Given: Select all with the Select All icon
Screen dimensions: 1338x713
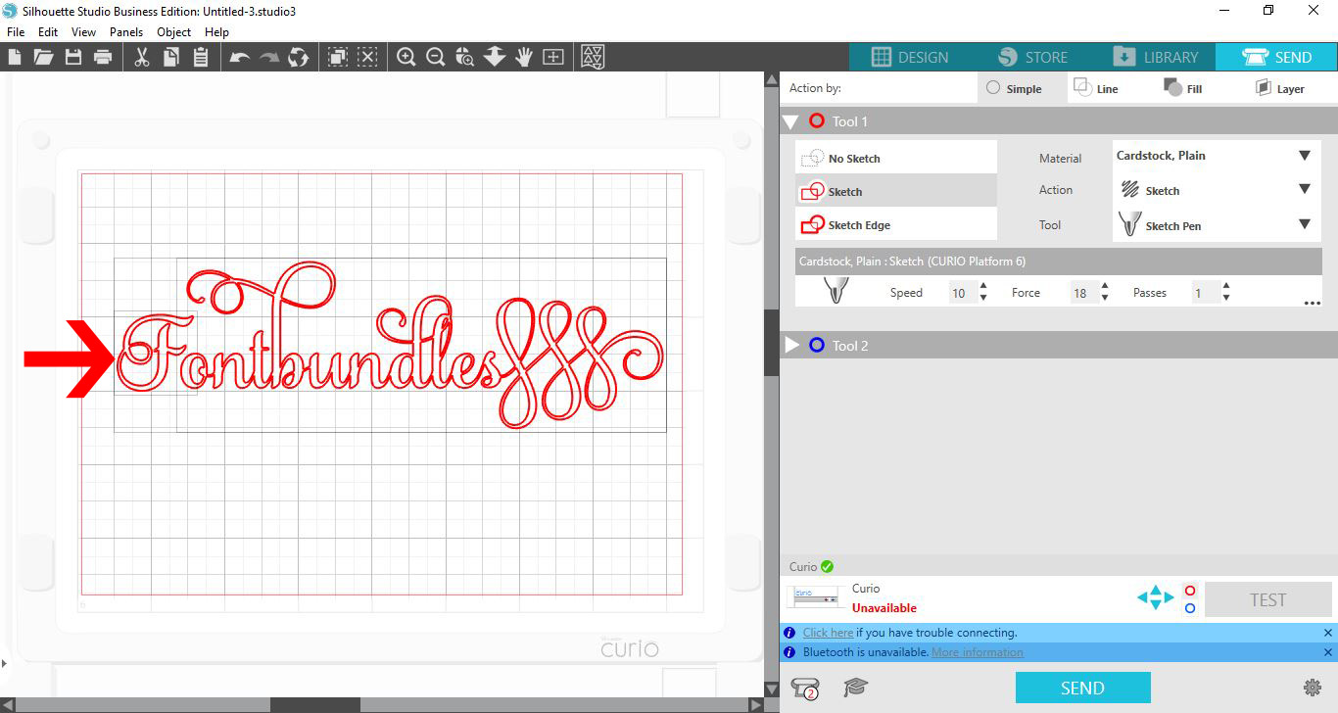Looking at the screenshot, I should tap(338, 57).
